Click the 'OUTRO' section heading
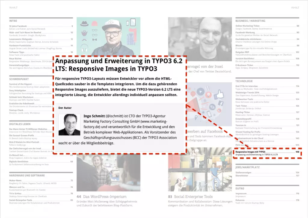Viewport: 308px width, 218px height. click(240, 188)
